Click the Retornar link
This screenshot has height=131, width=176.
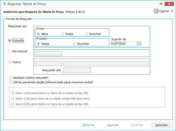[x=89, y=125]
